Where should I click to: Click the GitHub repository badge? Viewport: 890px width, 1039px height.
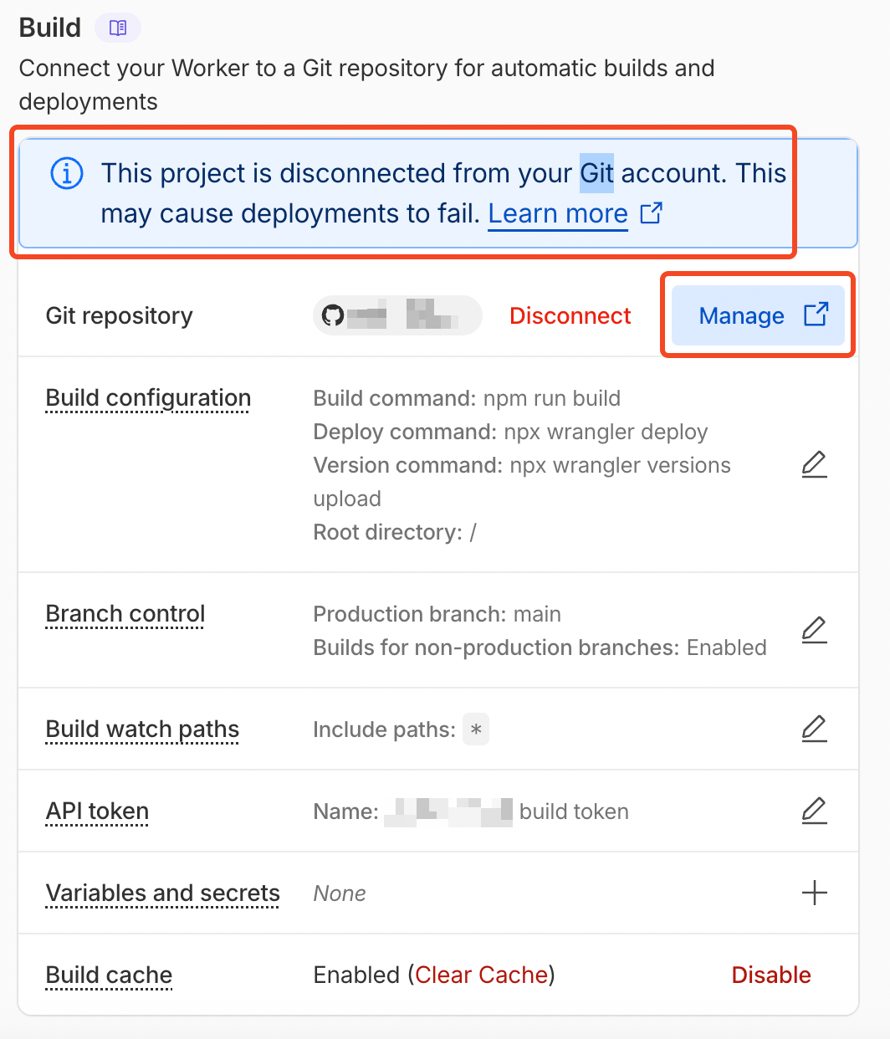coord(397,316)
